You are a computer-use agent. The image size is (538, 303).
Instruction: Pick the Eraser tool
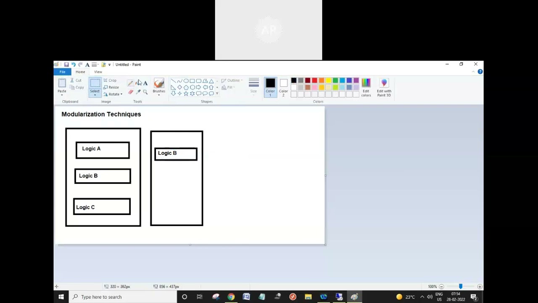click(x=130, y=92)
